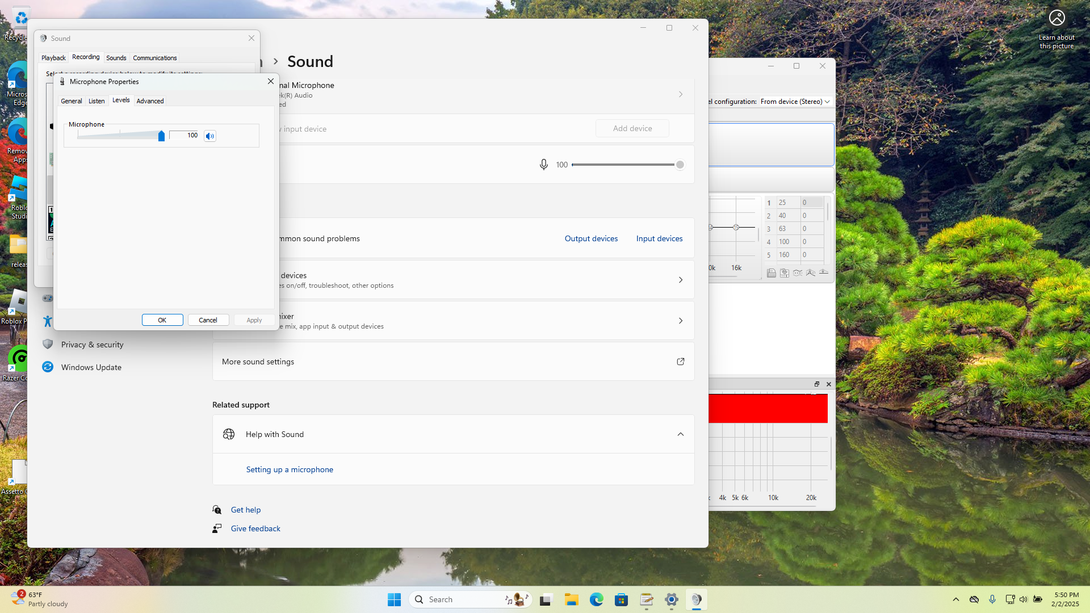Screen dimensions: 1090x613
Task: Click the microphone icon beside volume 100
Action: 543,165
